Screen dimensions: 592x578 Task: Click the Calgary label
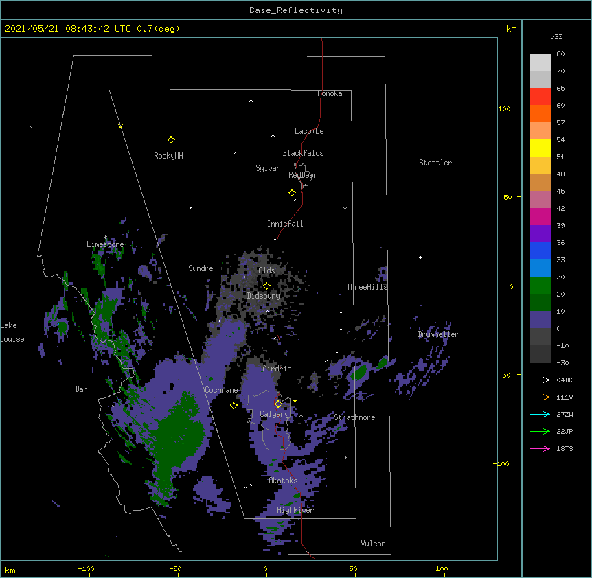click(x=275, y=414)
